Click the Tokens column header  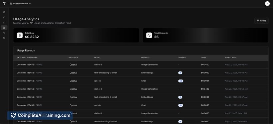point(182,58)
